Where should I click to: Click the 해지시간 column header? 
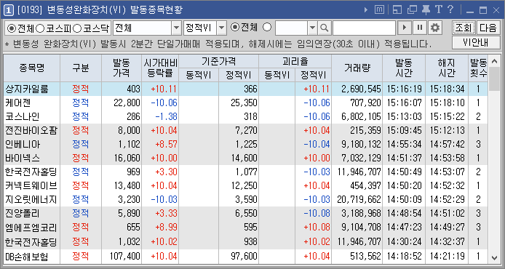point(447,68)
